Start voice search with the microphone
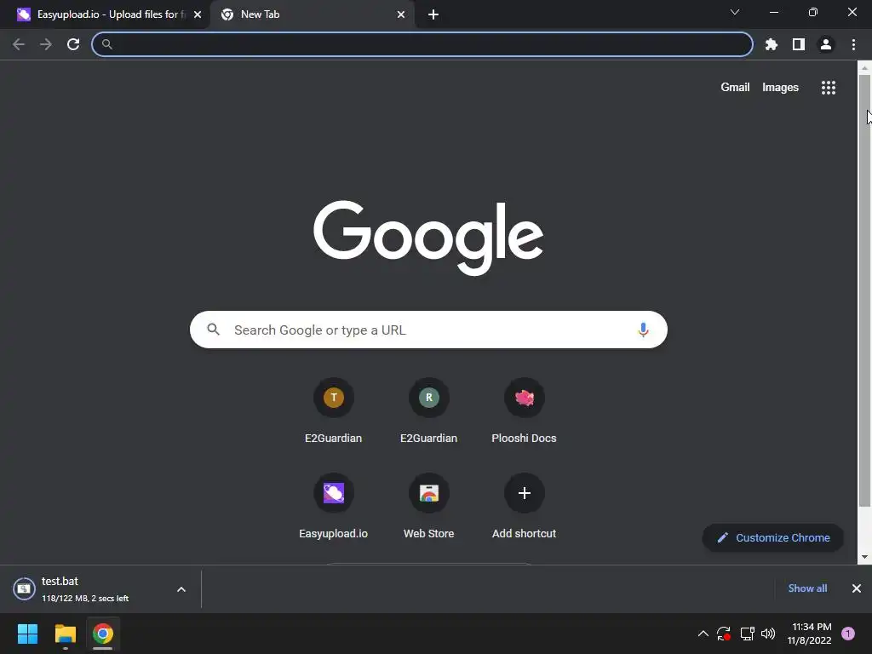This screenshot has height=654, width=872. tap(643, 330)
